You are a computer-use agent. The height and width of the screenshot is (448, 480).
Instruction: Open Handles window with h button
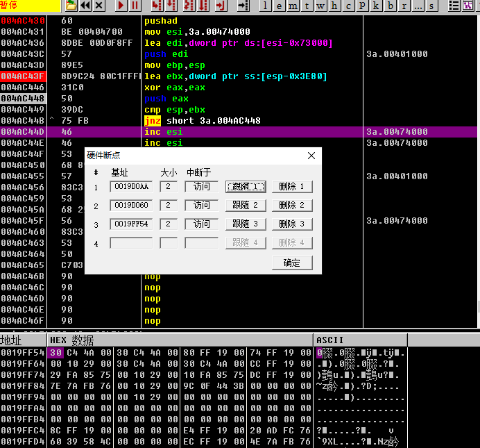point(334,6)
